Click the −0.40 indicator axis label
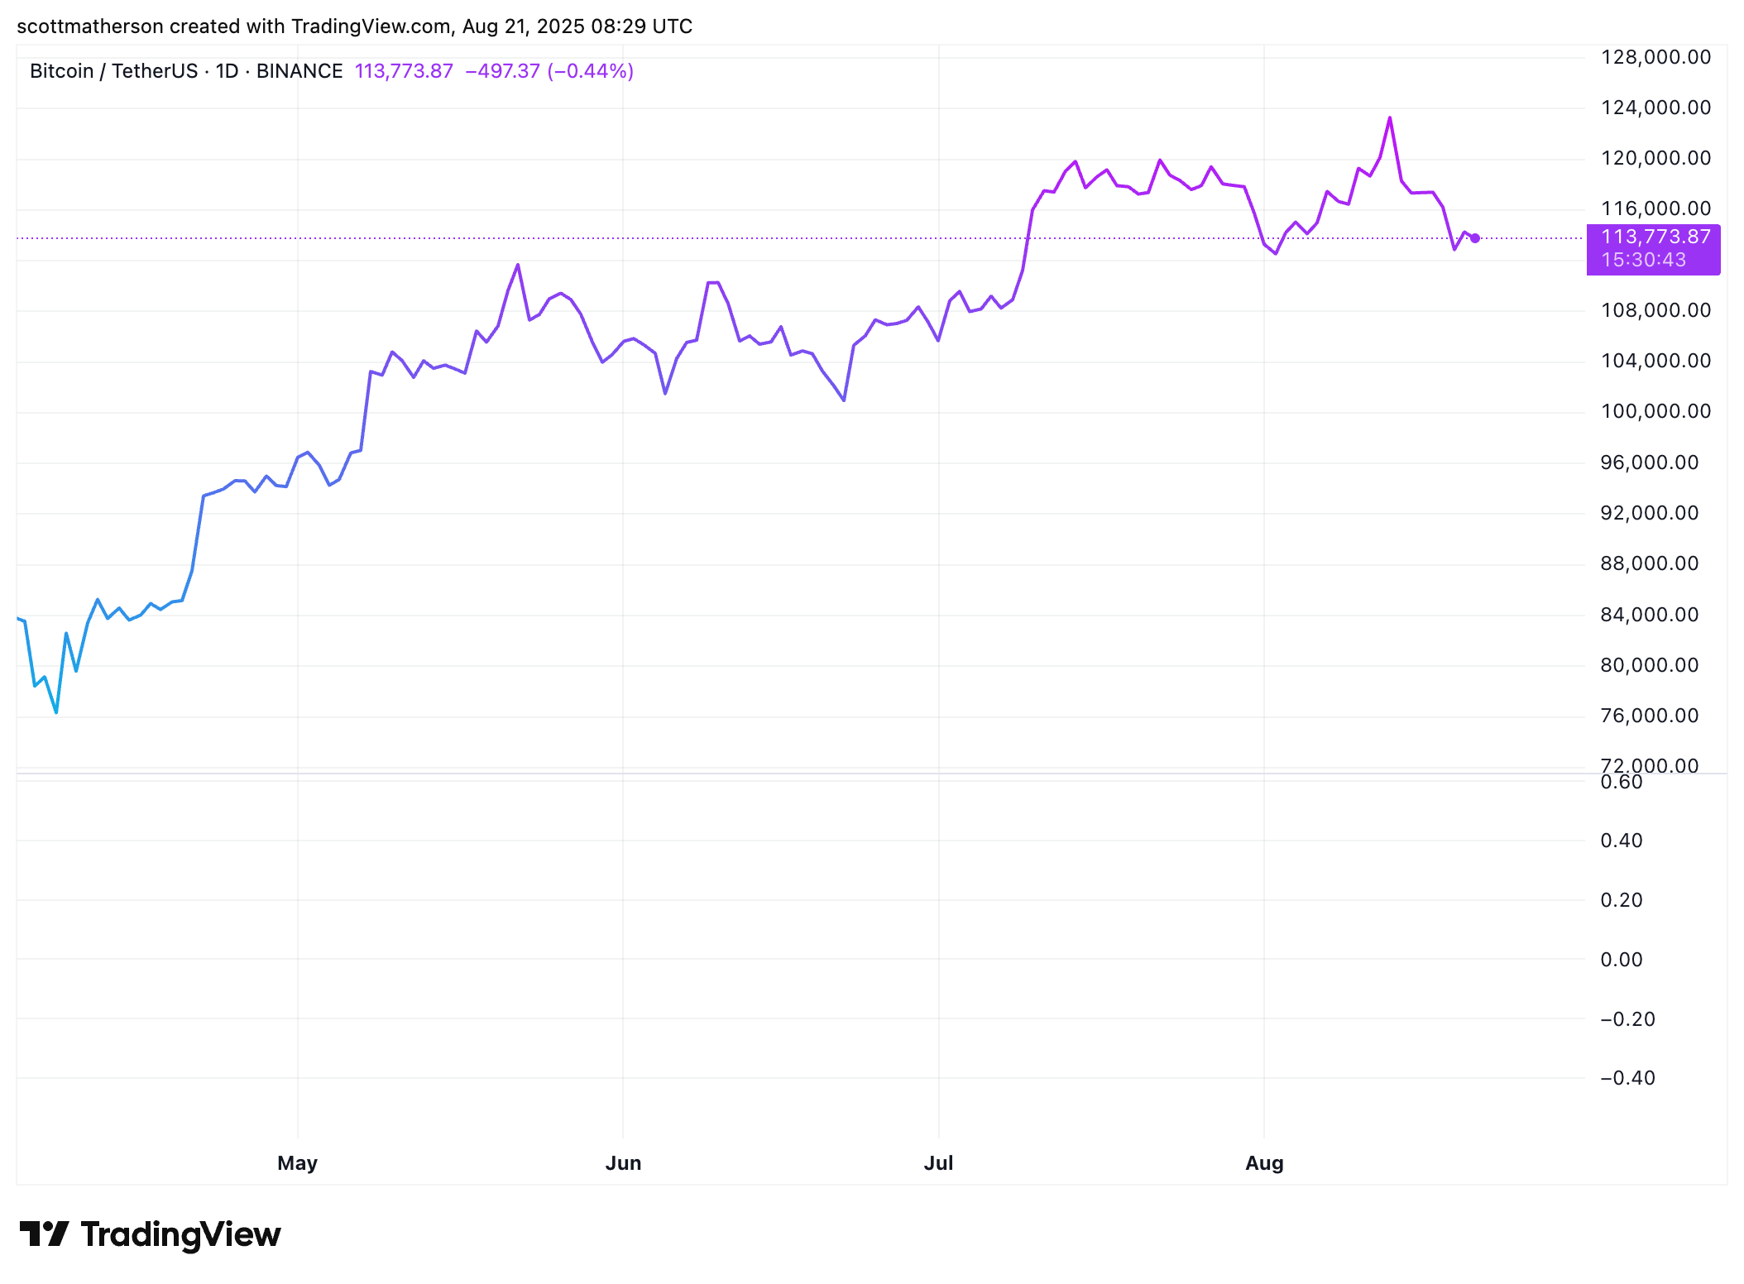 1627,1078
